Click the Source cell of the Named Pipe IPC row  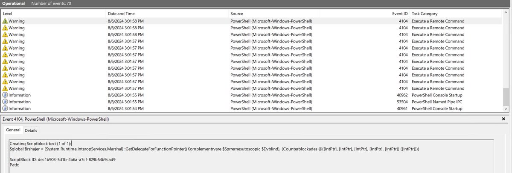(271, 102)
